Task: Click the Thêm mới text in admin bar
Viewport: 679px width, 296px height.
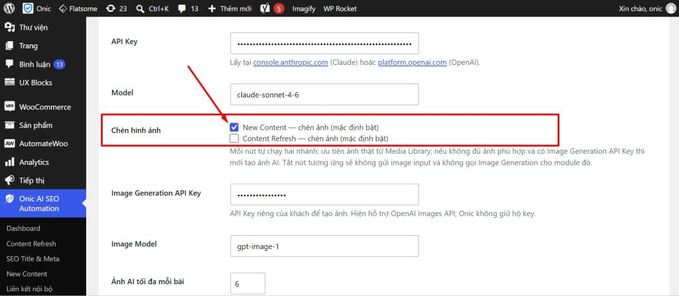Action: (x=235, y=8)
